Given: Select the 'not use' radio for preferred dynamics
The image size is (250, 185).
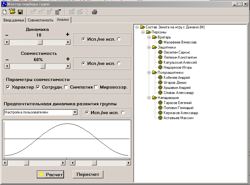Looking at the screenshot, I should pos(123,113).
